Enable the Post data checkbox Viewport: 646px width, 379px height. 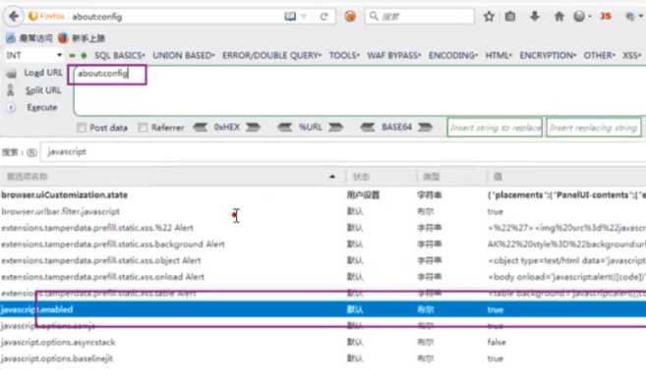[x=82, y=128]
